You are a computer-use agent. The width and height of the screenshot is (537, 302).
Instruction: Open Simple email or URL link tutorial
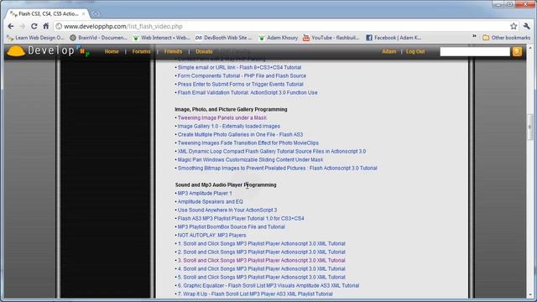(x=239, y=67)
